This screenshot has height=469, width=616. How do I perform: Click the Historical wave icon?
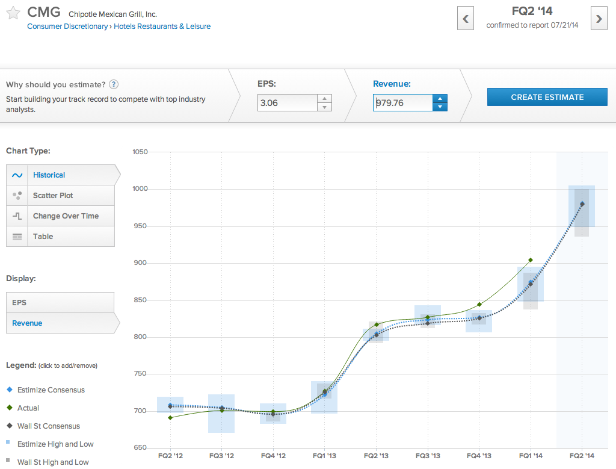[x=17, y=175]
